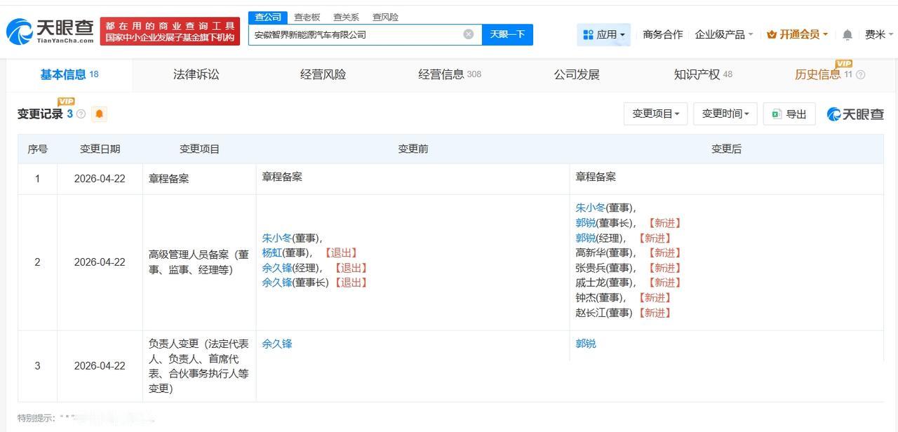Click the blue 天眼一下 search button
Screen dimensions: 898x432
[x=507, y=34]
